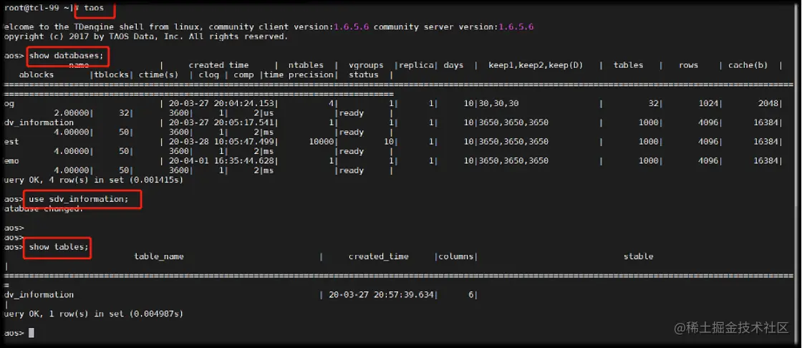Viewport: 802px width, 348px height.
Task: Click 'Query OK, 1 row(s) in set (0.004987s)'
Action: click(x=93, y=314)
